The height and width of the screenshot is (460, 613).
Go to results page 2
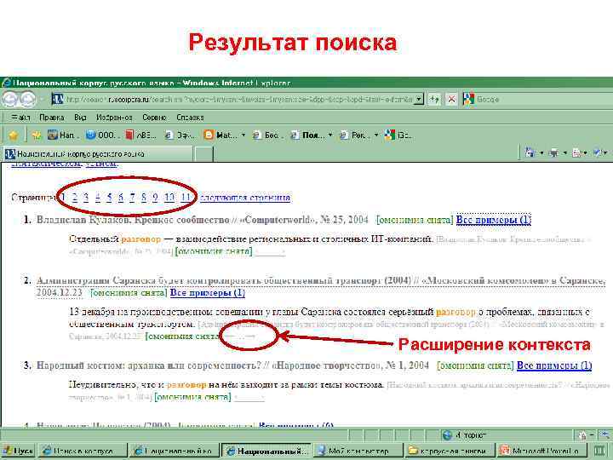[x=75, y=198]
